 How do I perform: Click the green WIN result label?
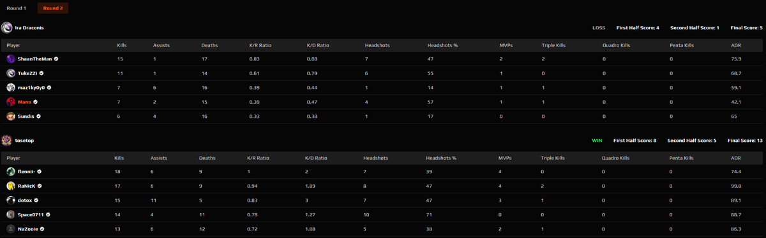pyautogui.click(x=597, y=140)
